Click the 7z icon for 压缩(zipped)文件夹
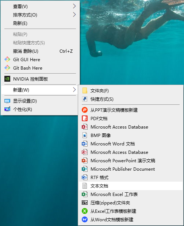Screen dimensions: 184x226 [85, 203]
